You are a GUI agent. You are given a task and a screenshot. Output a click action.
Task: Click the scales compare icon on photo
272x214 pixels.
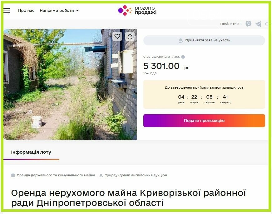click(x=130, y=36)
